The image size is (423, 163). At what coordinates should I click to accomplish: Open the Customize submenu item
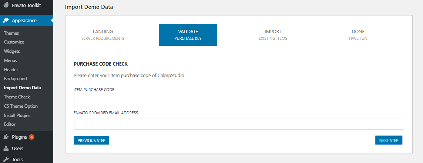pos(14,42)
